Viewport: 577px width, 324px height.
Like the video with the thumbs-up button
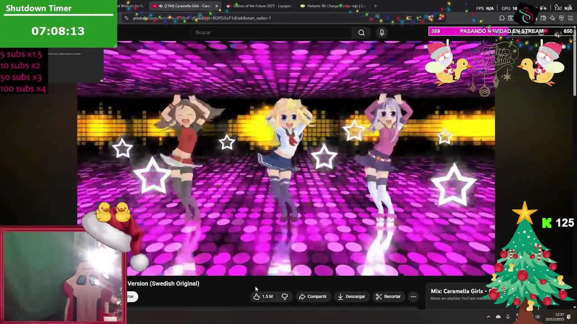pos(263,297)
